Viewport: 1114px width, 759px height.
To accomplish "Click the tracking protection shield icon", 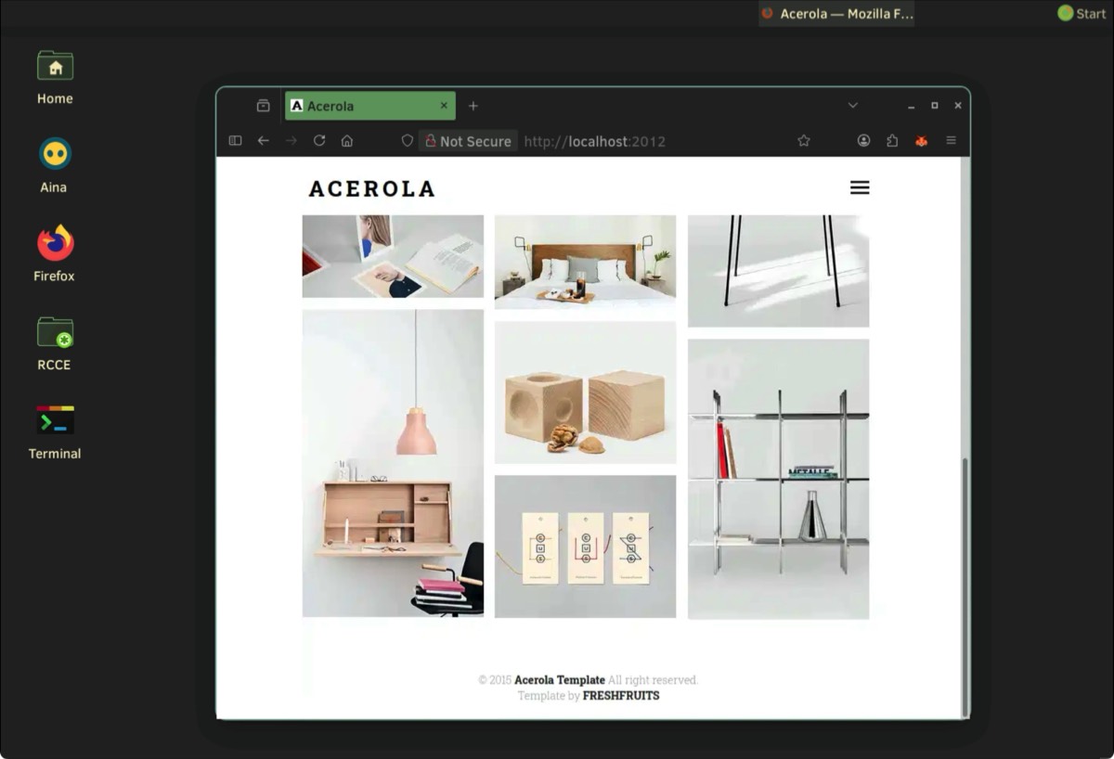I will (x=407, y=141).
